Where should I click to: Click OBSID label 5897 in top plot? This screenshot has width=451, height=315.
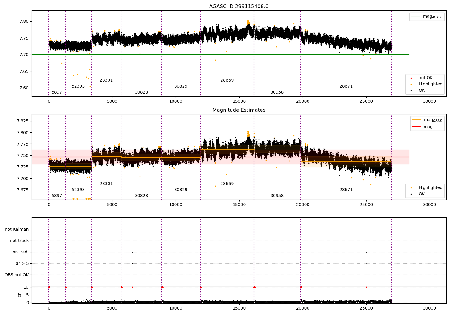click(x=57, y=92)
